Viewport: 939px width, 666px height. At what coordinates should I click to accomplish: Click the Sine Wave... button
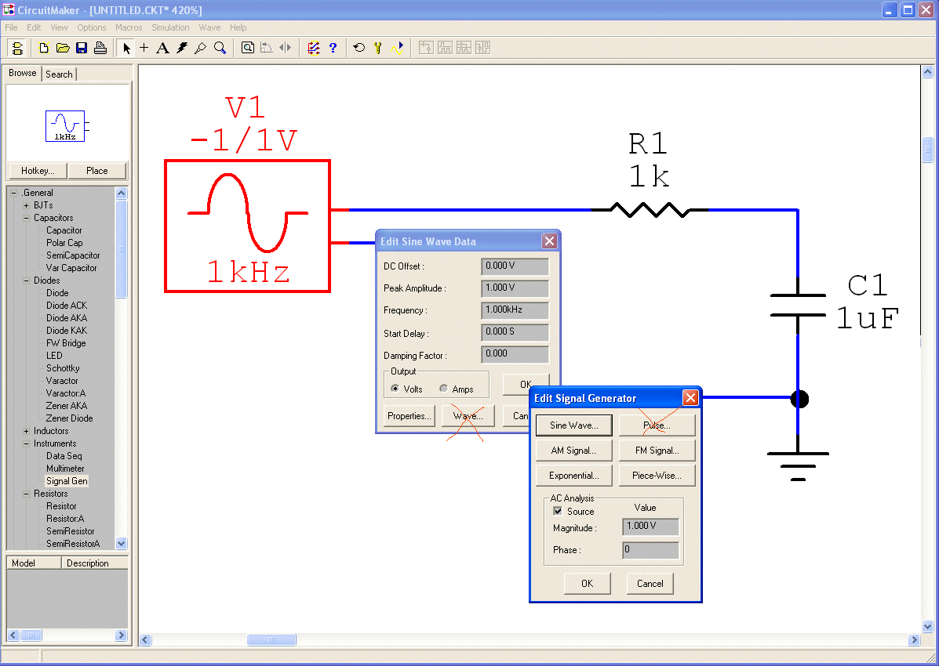click(573, 425)
